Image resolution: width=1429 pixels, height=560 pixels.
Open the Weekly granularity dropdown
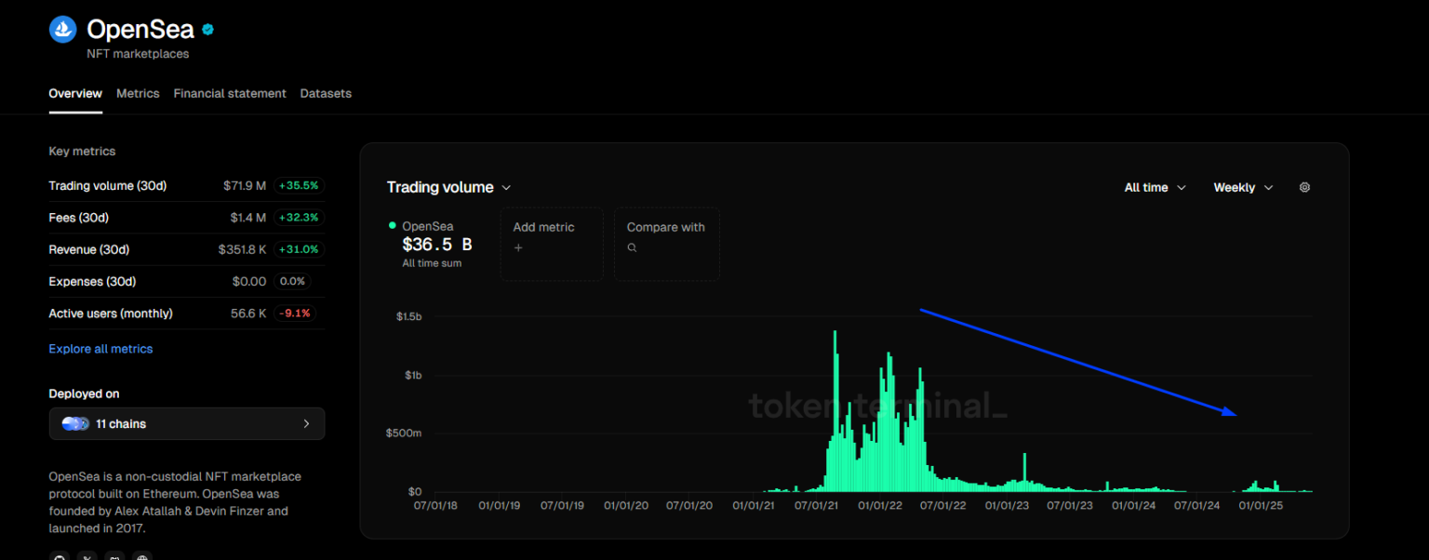tap(1242, 187)
